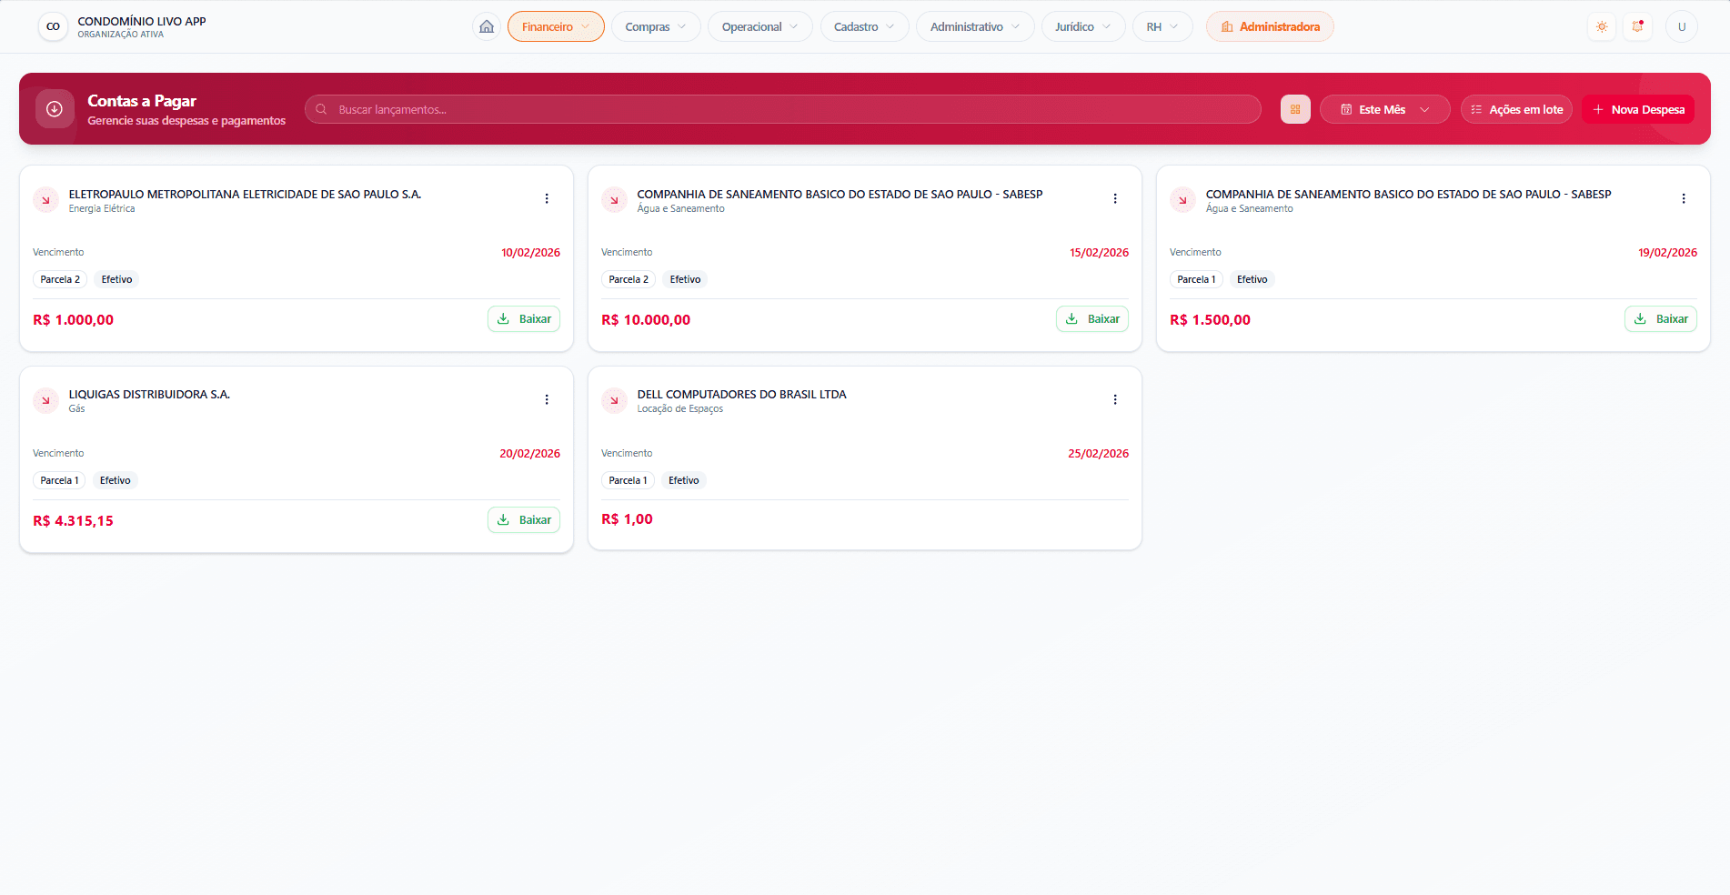Click the grid view layout icon
1730x895 pixels.
click(x=1295, y=109)
